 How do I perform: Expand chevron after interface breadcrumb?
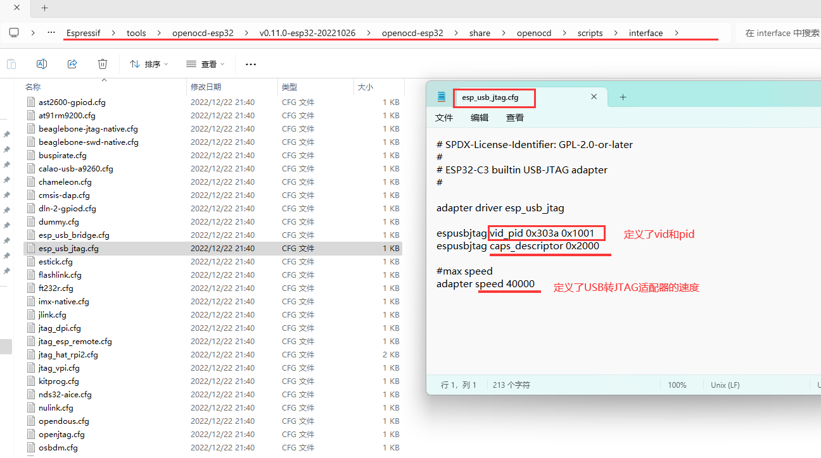click(677, 33)
